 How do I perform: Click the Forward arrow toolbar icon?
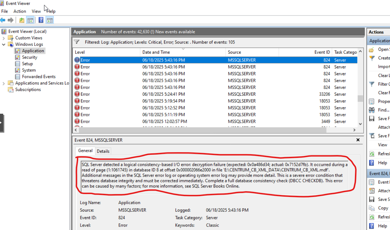coord(11,20)
